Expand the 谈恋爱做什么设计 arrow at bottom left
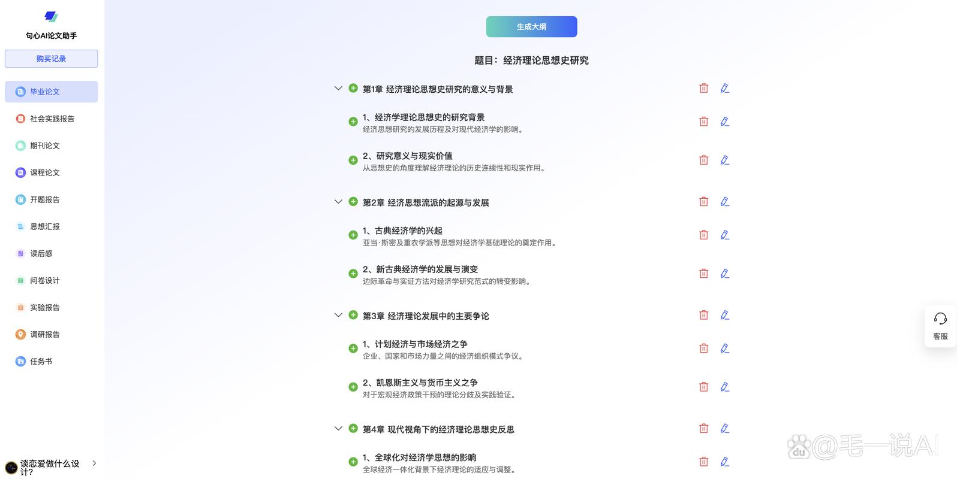Image resolution: width=957 pixels, height=479 pixels. 94,463
